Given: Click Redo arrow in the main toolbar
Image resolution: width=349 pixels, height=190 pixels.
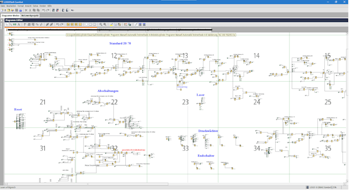Looking at the screenshot, I should 48,10.
